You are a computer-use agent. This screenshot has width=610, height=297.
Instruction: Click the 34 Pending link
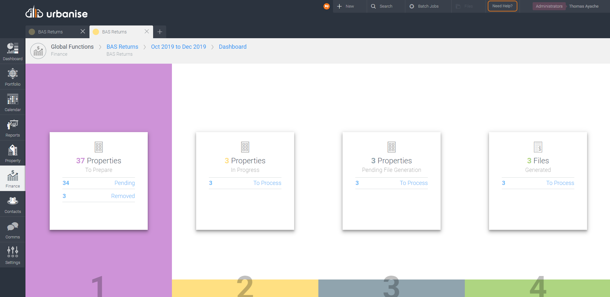pyautogui.click(x=98, y=183)
